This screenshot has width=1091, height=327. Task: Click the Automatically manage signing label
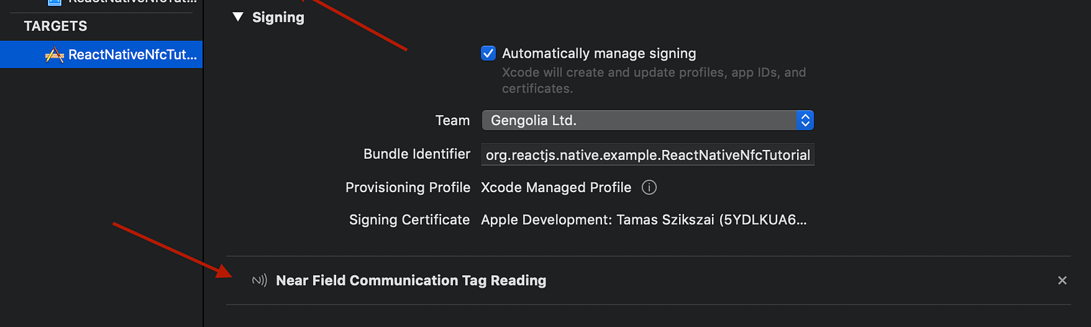point(599,53)
